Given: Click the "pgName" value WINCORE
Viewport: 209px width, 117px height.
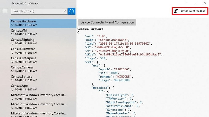Looking at the screenshot, I should point(123,76).
